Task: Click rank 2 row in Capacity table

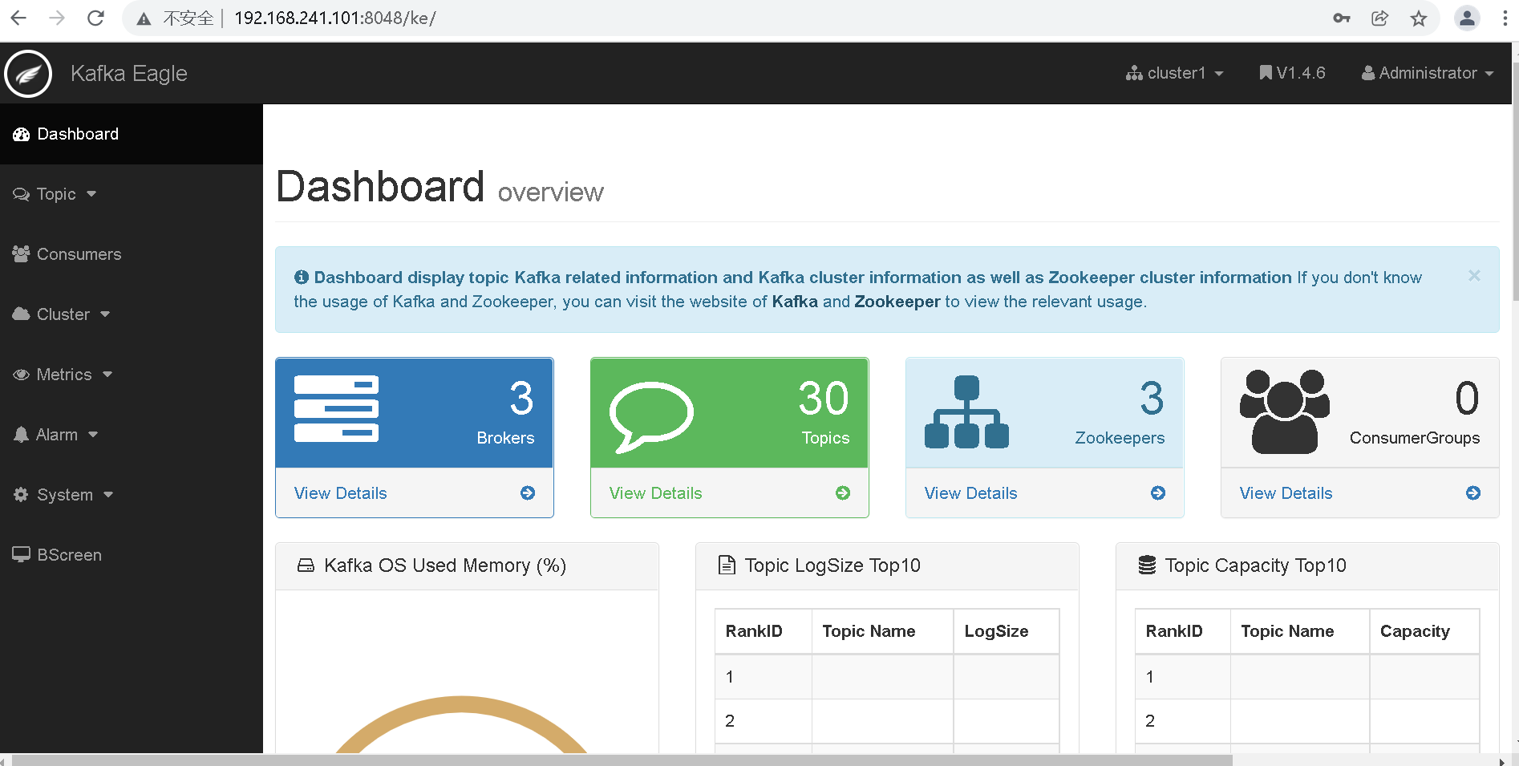Action: [1307, 721]
